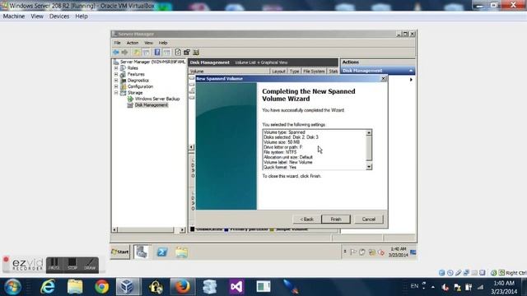Click the Forward arrow in Server Manager toolbar
This screenshot has height=296, width=527.
124,53
